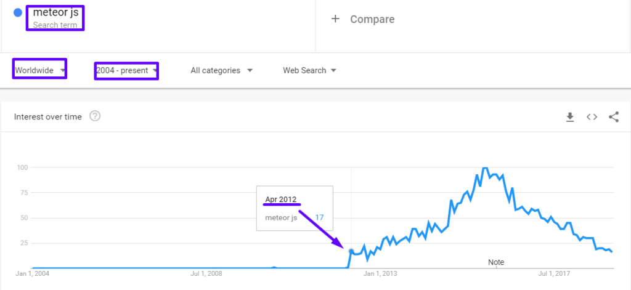Click the Apr 2012 tooltip box
This screenshot has height=290, width=631.
[x=295, y=208]
